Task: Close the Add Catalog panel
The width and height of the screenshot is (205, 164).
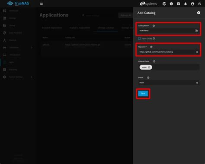Action: pyautogui.click(x=199, y=13)
